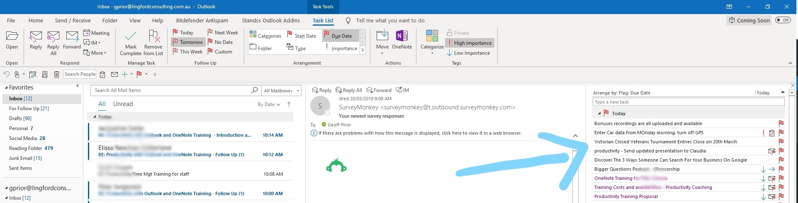Collapse the Favorites folder group
798x203 pixels.
pyautogui.click(x=6, y=87)
